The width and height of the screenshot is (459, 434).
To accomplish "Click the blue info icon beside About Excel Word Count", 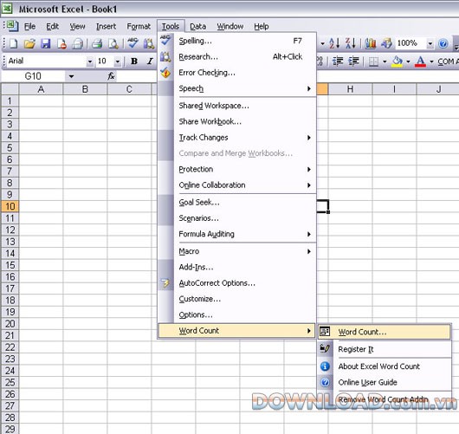I will [325, 366].
